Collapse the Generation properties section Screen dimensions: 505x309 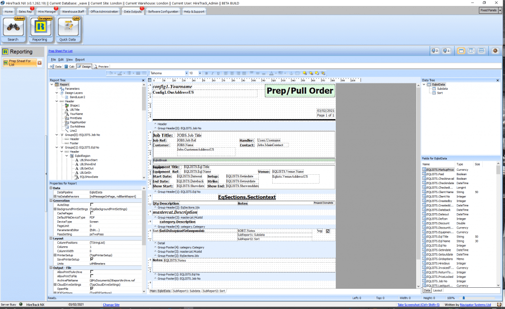pyautogui.click(x=51, y=200)
